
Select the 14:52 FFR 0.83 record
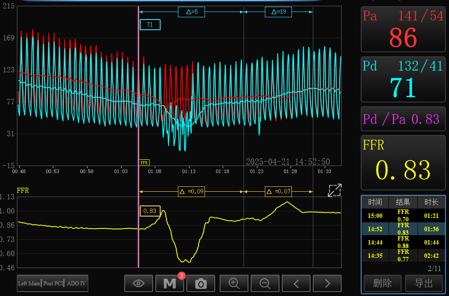coord(403,229)
